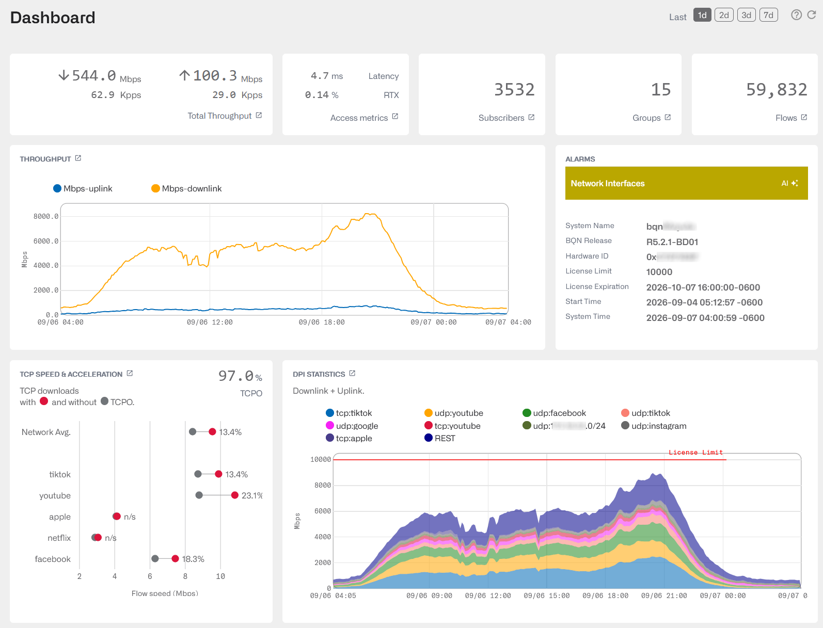Open TCP SPEED & ACCELERATION link icon
This screenshot has width=823, height=628.
coord(130,374)
